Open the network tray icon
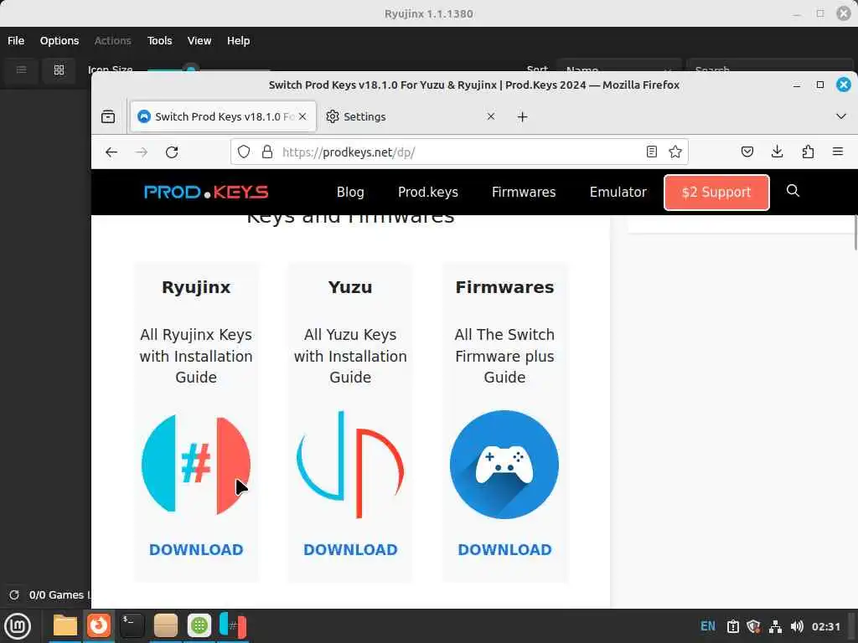The height and width of the screenshot is (643, 858). (775, 626)
